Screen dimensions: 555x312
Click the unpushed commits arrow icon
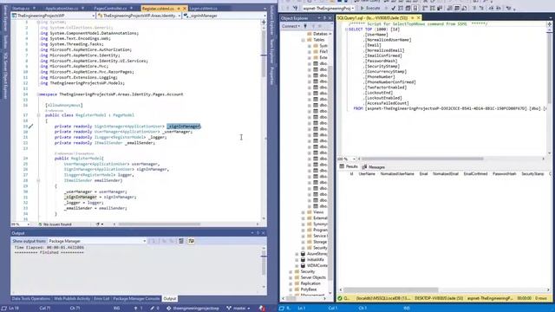(x=138, y=309)
